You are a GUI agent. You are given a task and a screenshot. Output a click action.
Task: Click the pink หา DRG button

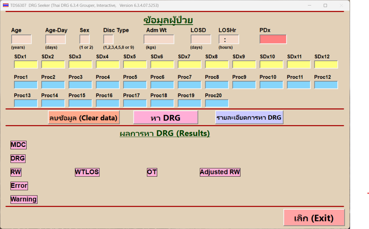165,117
